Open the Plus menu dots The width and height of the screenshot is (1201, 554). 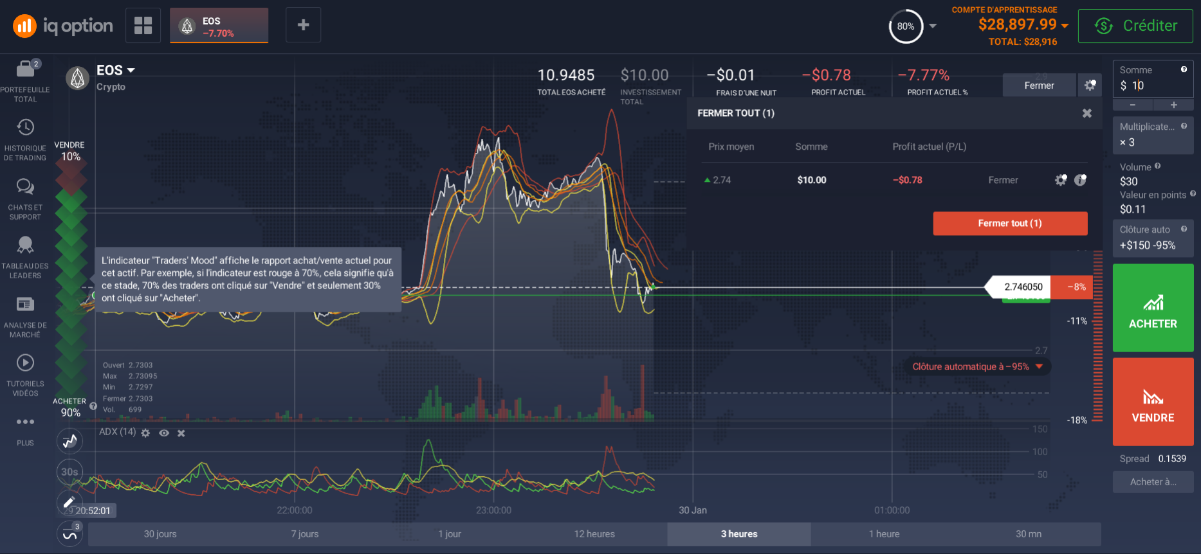tap(25, 422)
